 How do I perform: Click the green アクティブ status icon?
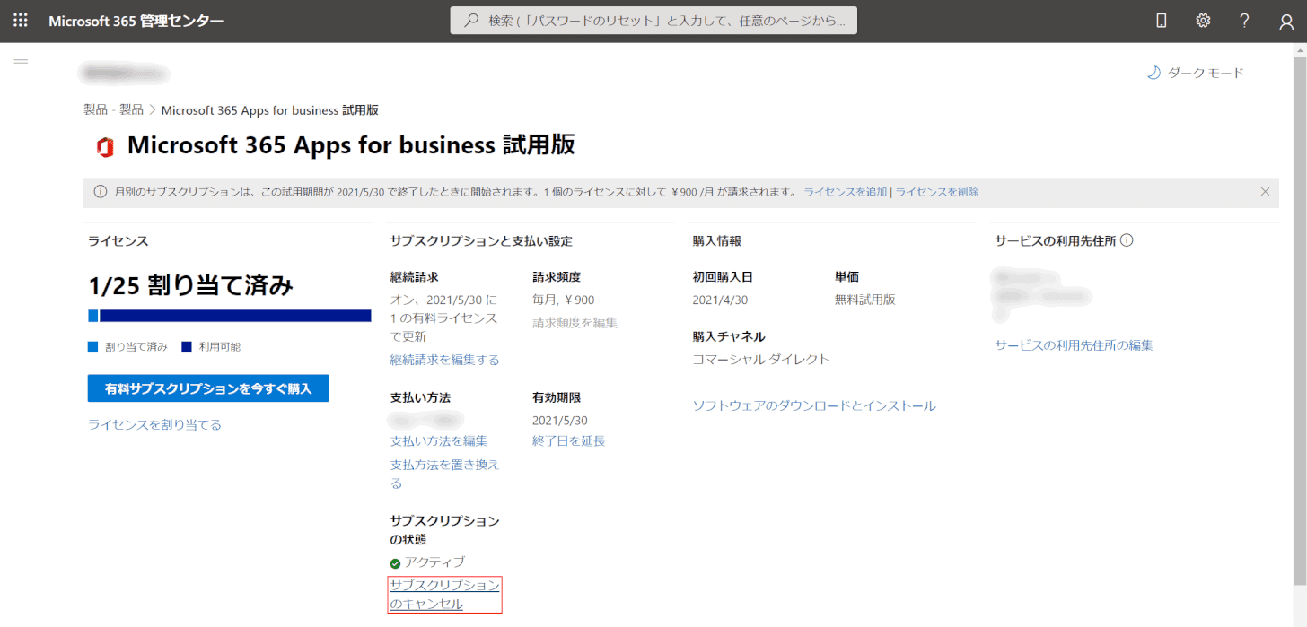pyautogui.click(x=395, y=563)
